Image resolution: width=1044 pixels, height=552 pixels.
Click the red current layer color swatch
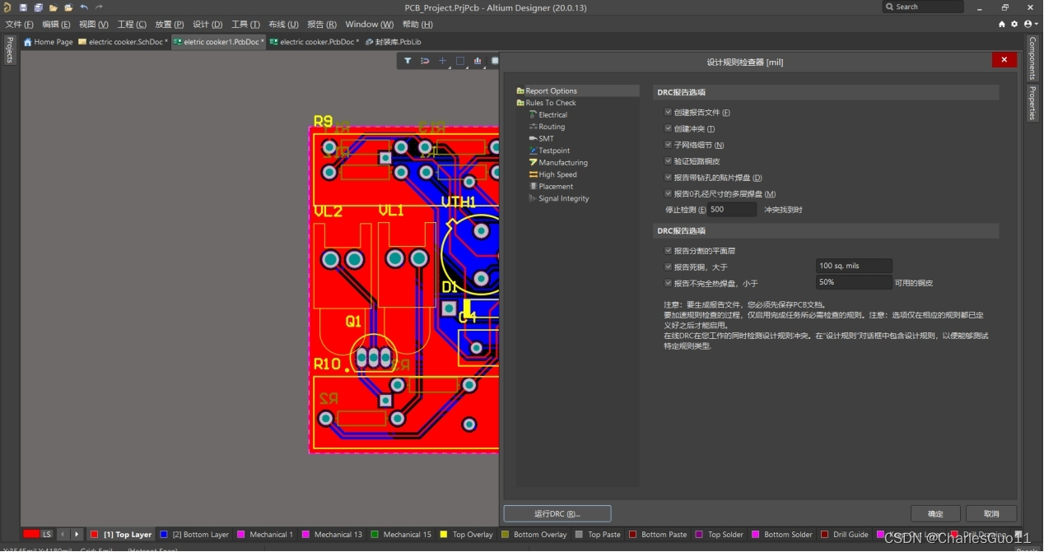pos(32,534)
